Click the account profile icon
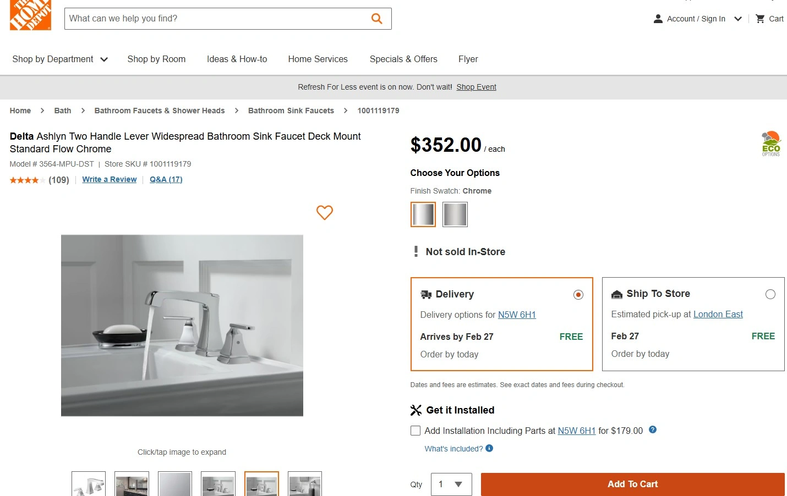This screenshot has width=787, height=496. coord(658,19)
